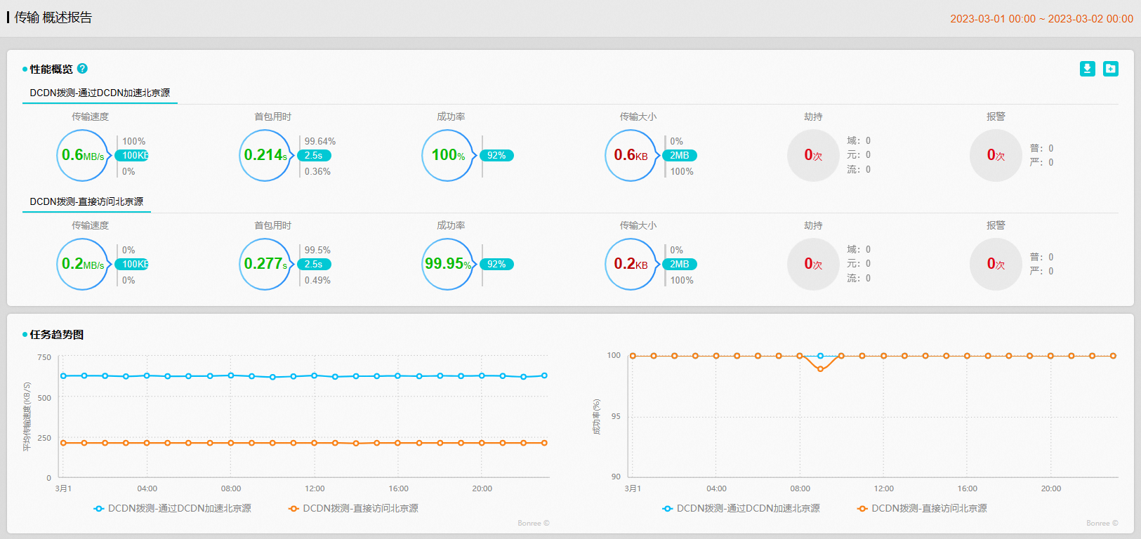
Task: Open the 0.277s first-packet time gauge
Action: pyautogui.click(x=265, y=264)
